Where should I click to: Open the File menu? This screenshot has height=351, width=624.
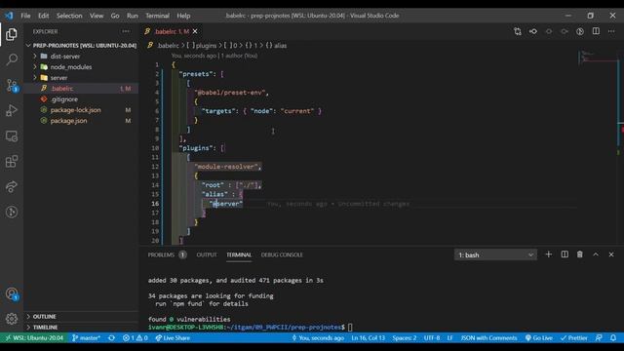pos(25,16)
